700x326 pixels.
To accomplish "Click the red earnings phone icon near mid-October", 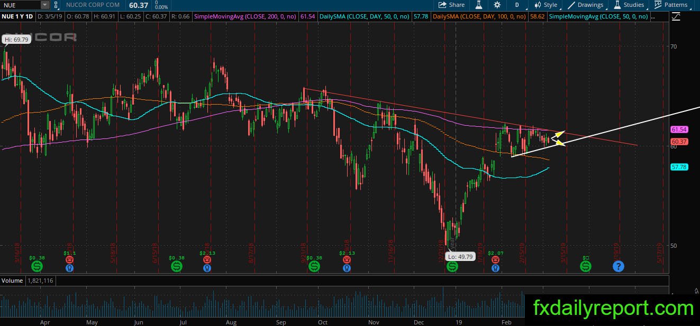I will [346, 260].
